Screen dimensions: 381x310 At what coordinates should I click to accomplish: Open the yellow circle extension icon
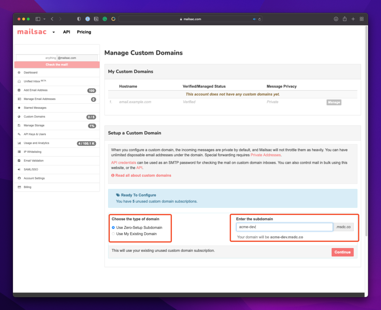113,19
